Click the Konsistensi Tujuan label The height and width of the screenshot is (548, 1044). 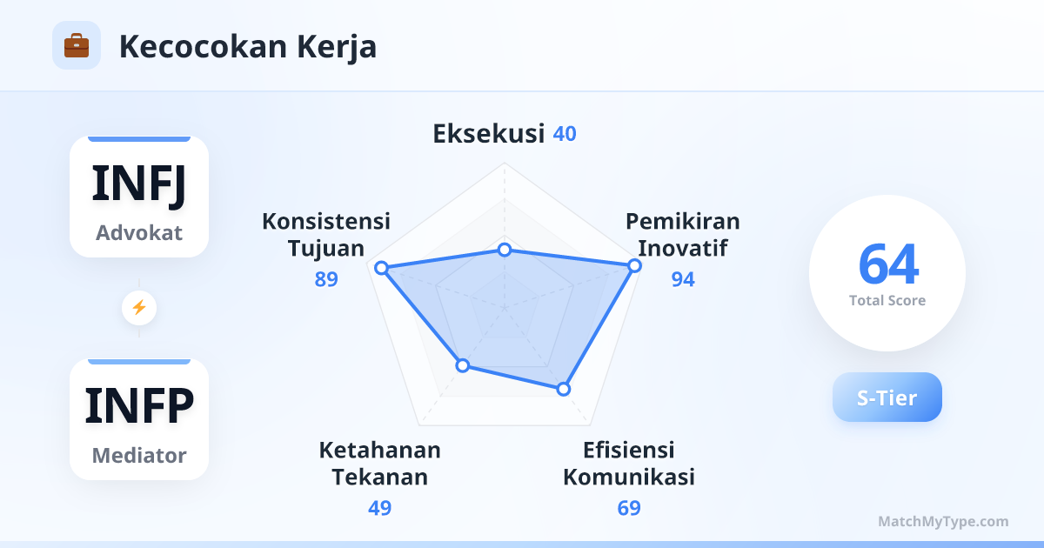click(326, 235)
